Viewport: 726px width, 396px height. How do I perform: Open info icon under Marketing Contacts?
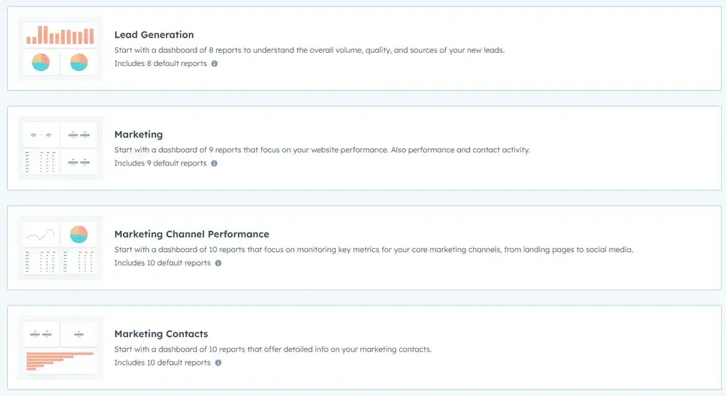(x=218, y=363)
